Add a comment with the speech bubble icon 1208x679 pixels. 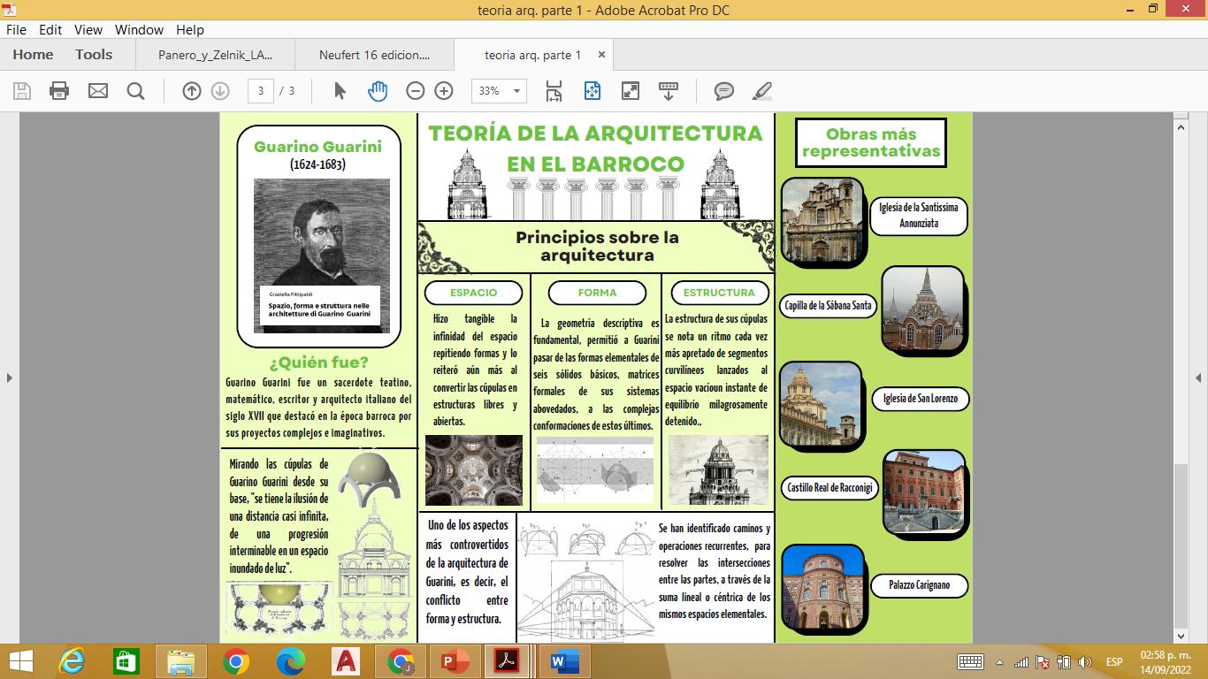click(x=724, y=90)
